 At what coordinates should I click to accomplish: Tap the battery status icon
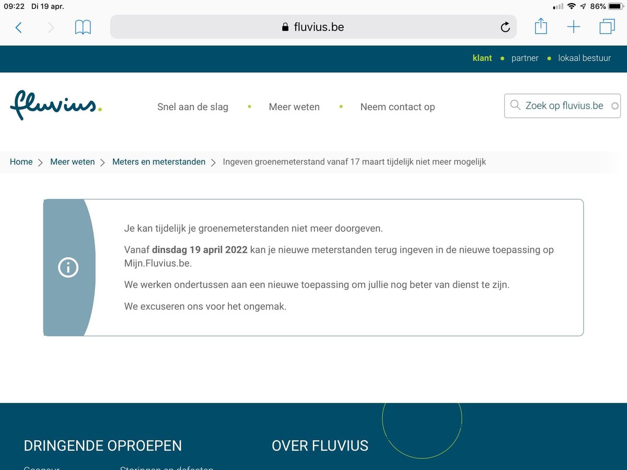click(616, 6)
